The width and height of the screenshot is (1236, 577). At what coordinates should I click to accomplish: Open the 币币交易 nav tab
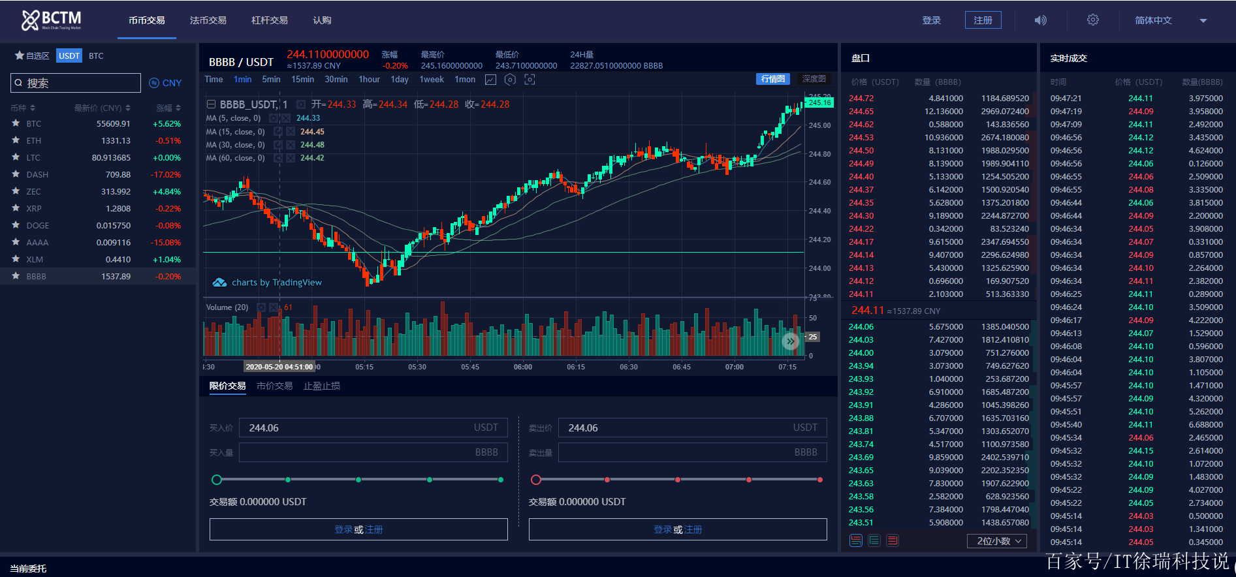coord(147,20)
